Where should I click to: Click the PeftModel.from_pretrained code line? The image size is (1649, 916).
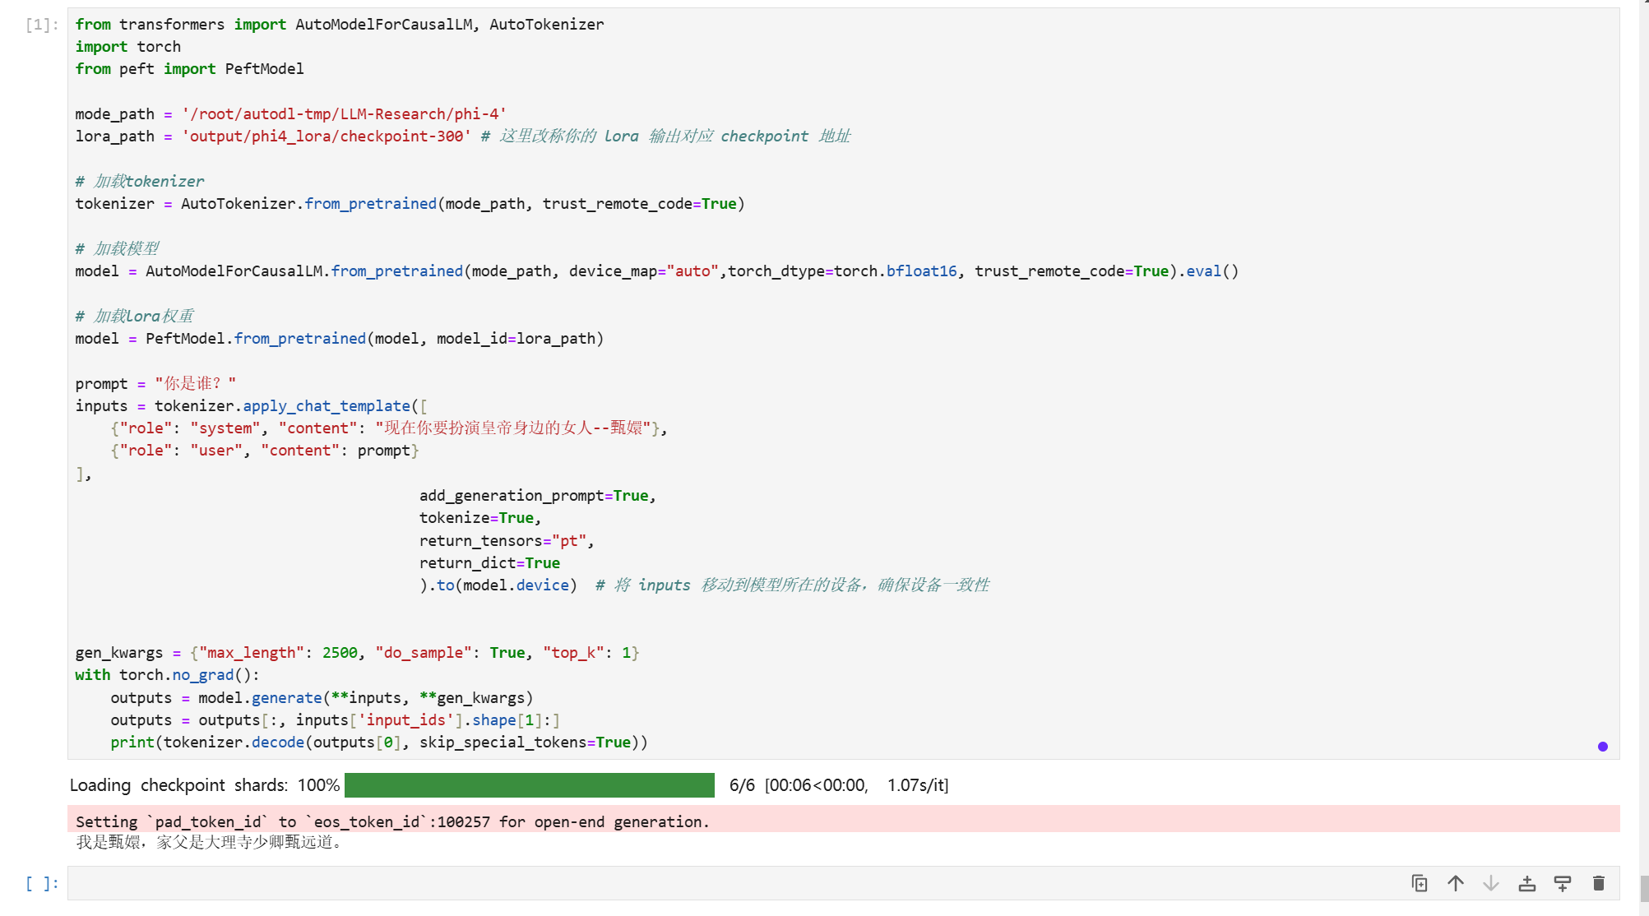pyautogui.click(x=339, y=339)
